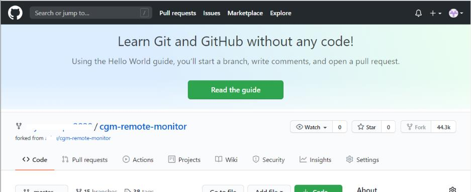The width and height of the screenshot is (471, 192).
Task: Switch to the Actions tab
Action: (x=138, y=159)
